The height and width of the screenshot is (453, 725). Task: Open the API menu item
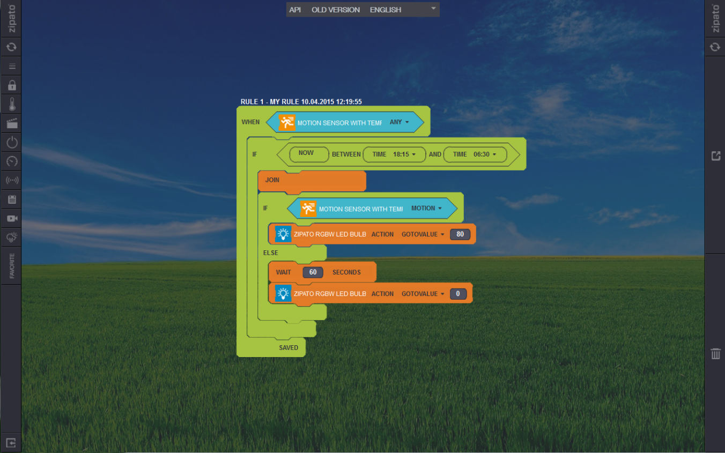click(295, 10)
